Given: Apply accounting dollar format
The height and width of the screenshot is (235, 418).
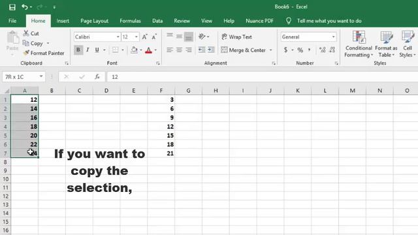Looking at the screenshot, I should pos(286,50).
